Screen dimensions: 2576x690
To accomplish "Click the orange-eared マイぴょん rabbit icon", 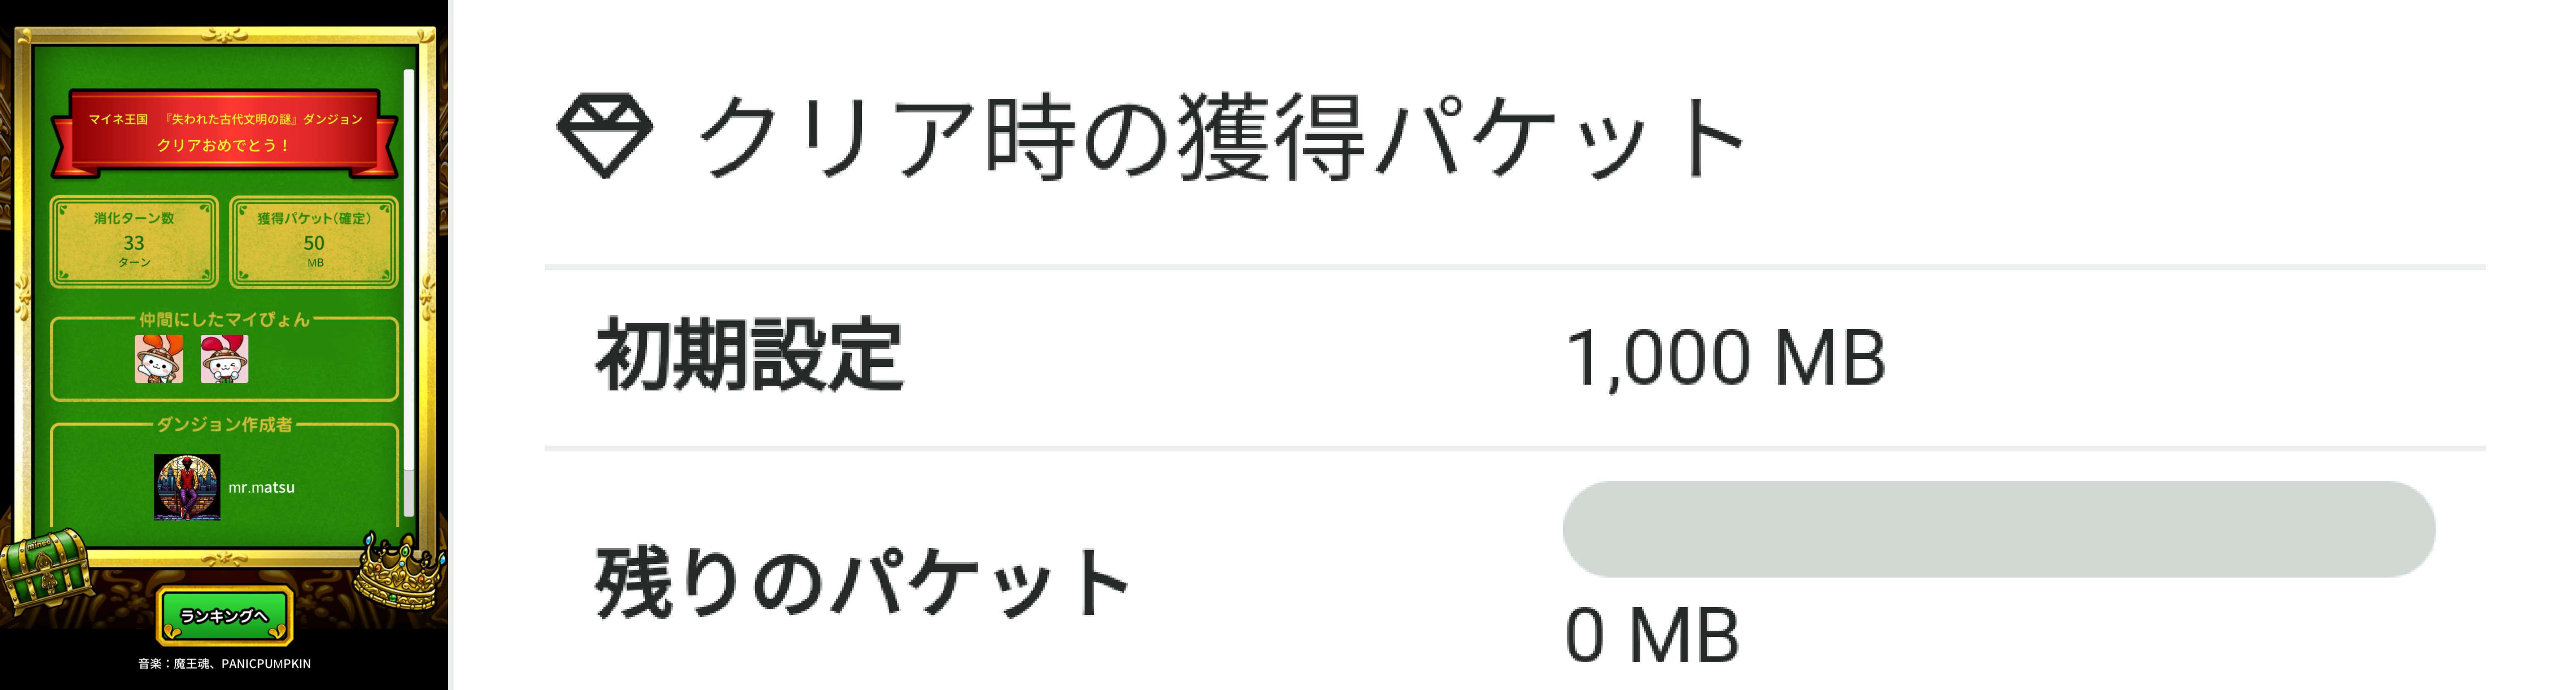I will click(158, 359).
